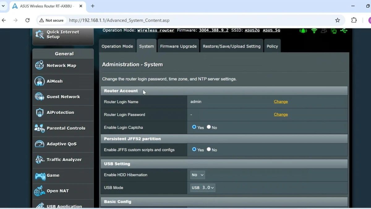
Task: Open the Restore/Save/Upload Setting tab
Action: [232, 46]
